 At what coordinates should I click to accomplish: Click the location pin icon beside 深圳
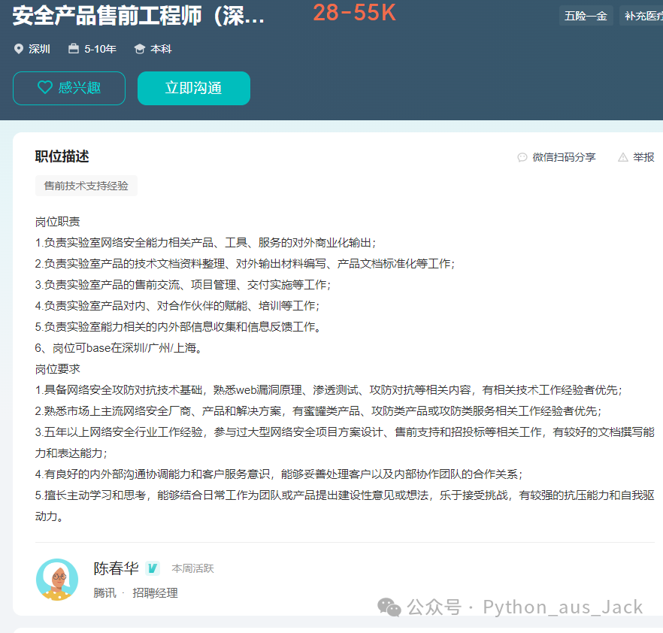pyautogui.click(x=19, y=50)
